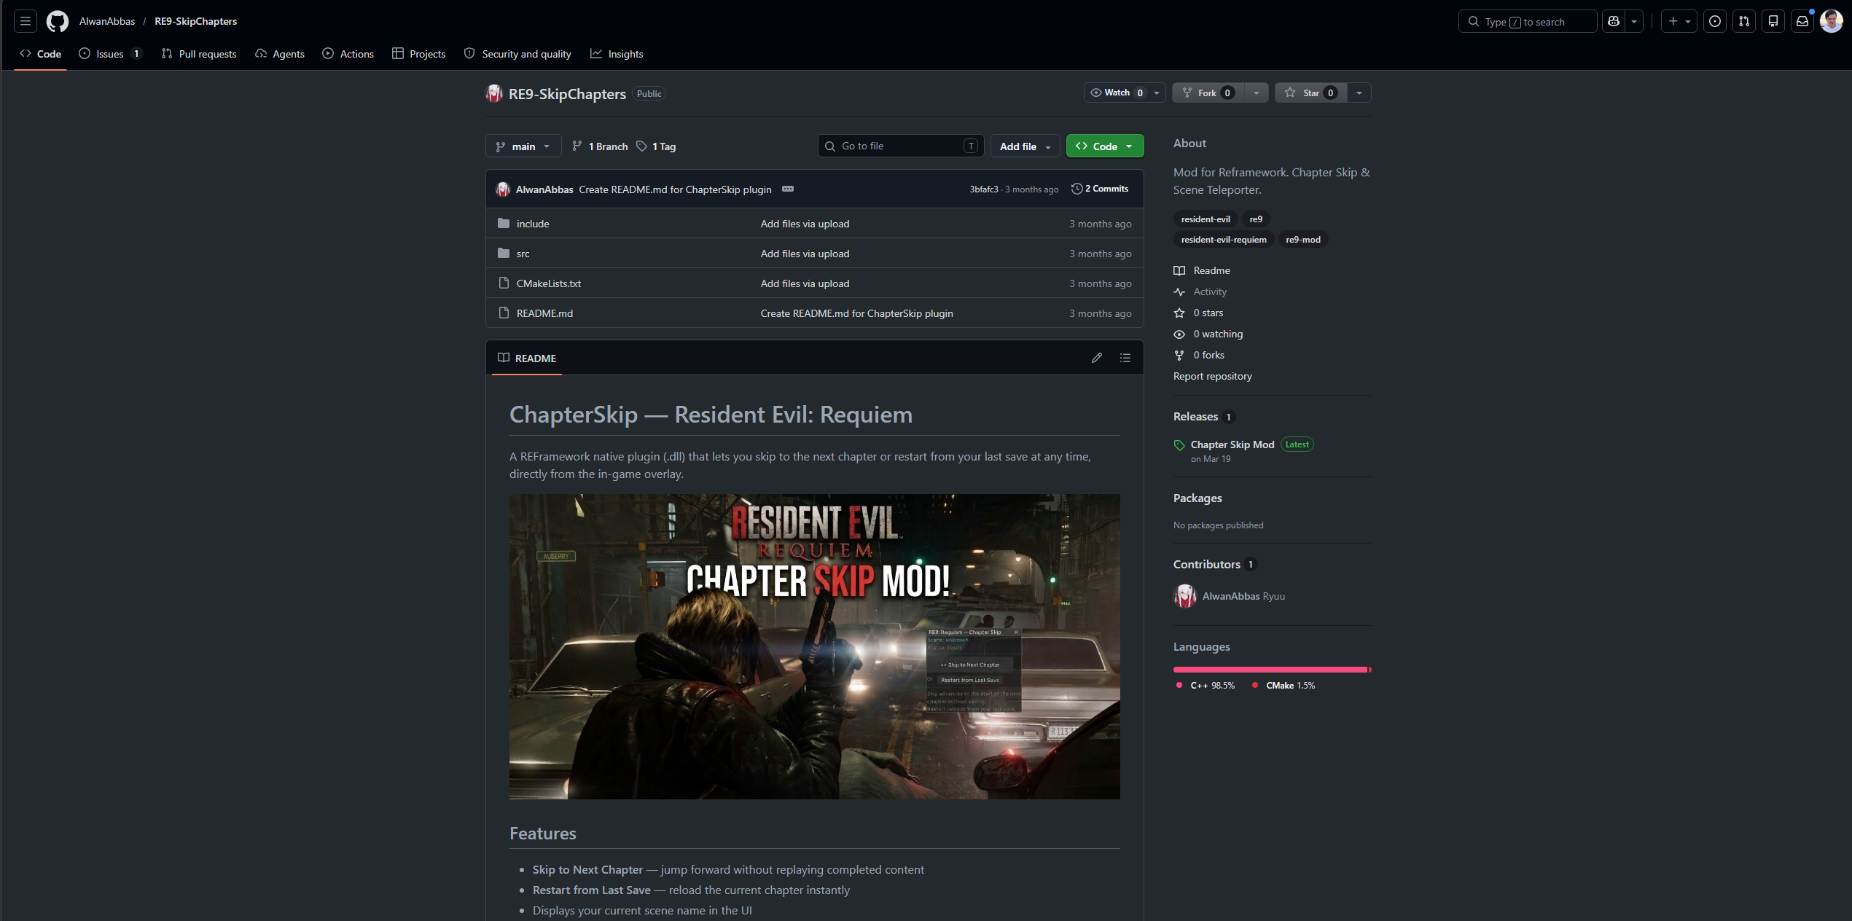Viewport: 1852px width, 921px height.
Task: Open the CMakeLists.txt file
Action: 549,283
